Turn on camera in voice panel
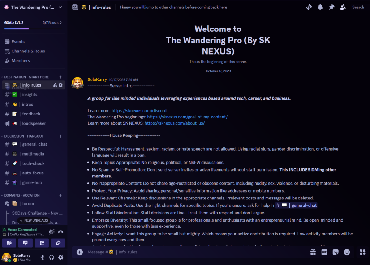This screenshot has height=265, width=370. pyautogui.click(x=9, y=243)
